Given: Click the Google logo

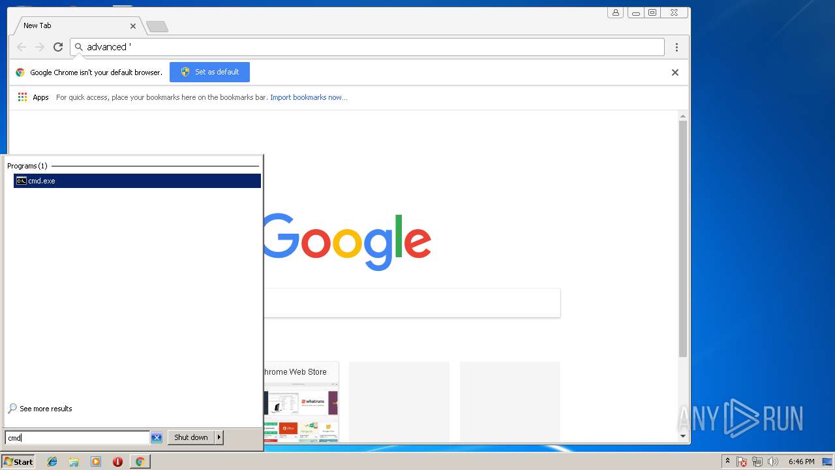Looking at the screenshot, I should [346, 242].
